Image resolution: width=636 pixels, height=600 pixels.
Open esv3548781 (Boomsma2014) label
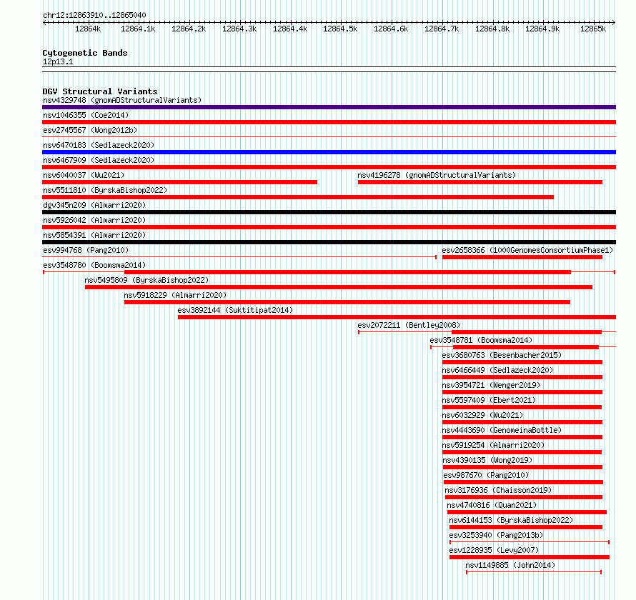tap(481, 340)
